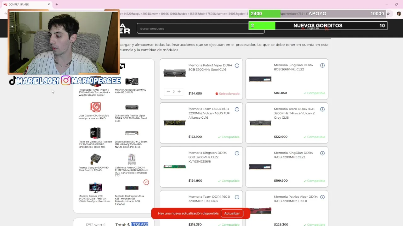Show the +1 extra peripherals badge
Screen dimensions: 403x226
(146, 182)
